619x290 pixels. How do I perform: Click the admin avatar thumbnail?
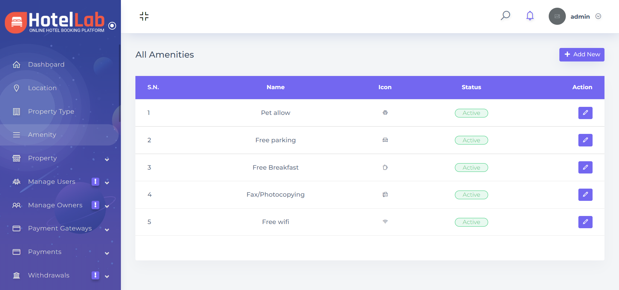tap(557, 16)
